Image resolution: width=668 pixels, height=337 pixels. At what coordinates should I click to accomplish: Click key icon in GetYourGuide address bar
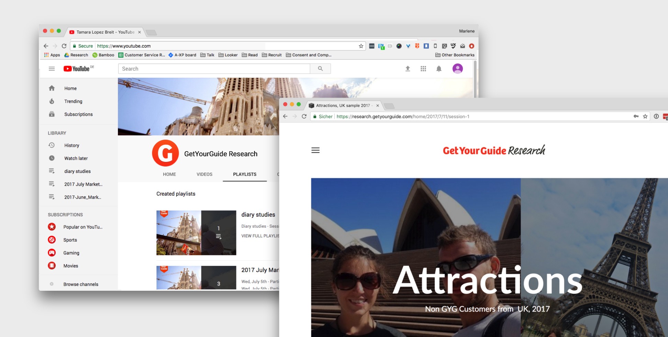click(636, 116)
